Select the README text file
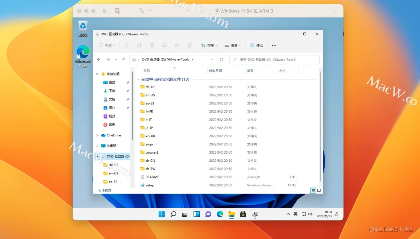The height and width of the screenshot is (239, 420). tap(152, 177)
